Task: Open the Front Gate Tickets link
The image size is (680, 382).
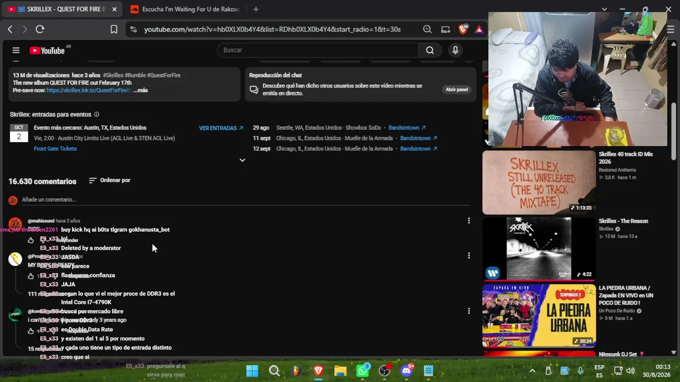Action: (55, 149)
